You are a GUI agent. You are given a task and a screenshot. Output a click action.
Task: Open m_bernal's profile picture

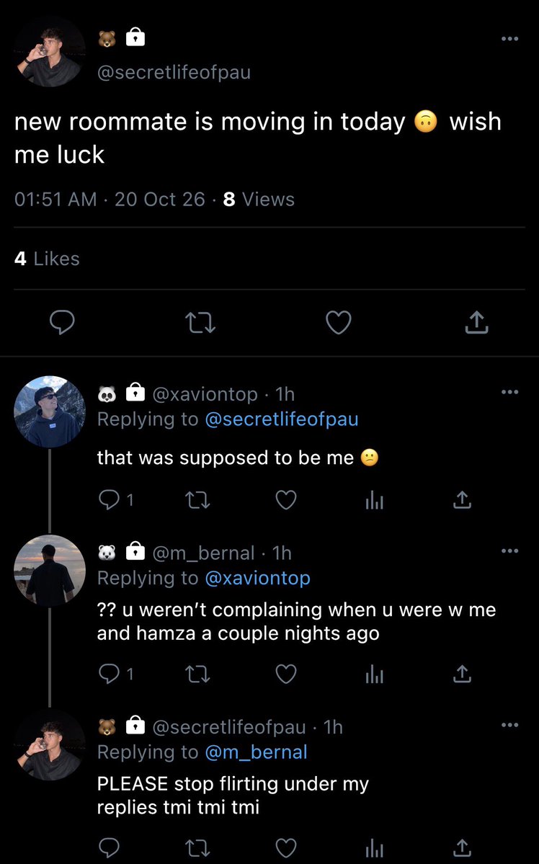[x=50, y=570]
